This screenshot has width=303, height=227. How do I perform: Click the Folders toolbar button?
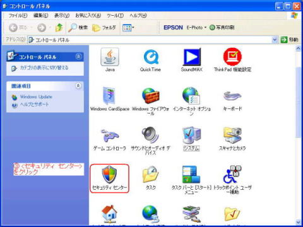[x=104, y=28]
